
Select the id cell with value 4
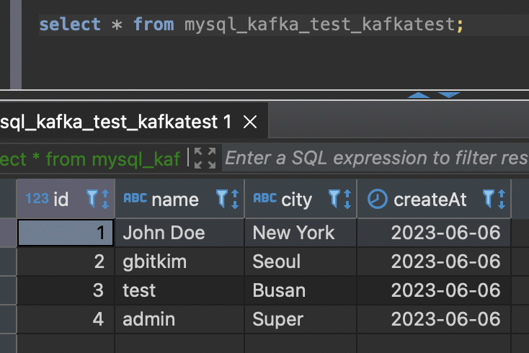pyautogui.click(x=66, y=319)
